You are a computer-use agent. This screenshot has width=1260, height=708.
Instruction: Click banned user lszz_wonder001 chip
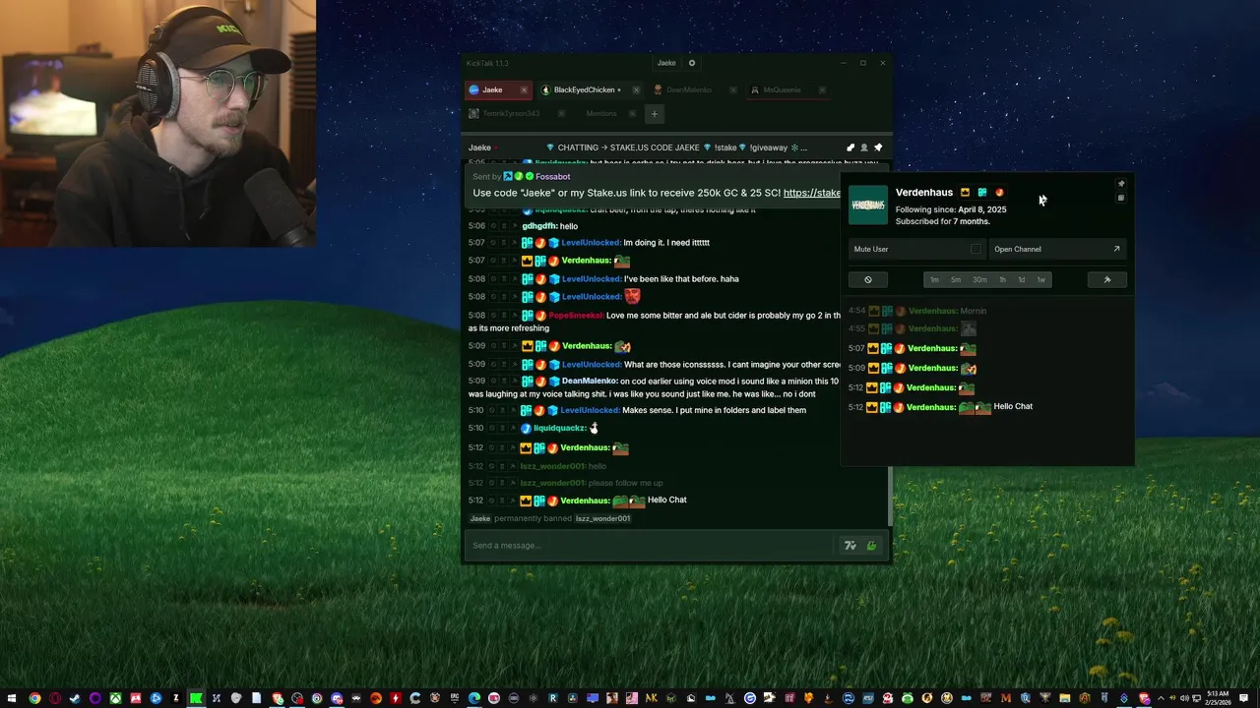pos(602,518)
